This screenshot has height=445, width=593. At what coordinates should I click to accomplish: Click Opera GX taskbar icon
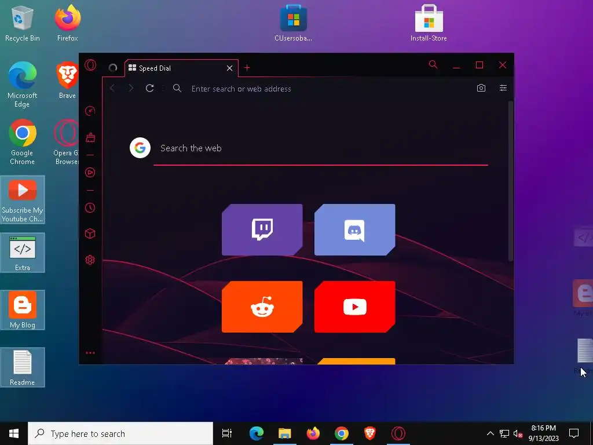pyautogui.click(x=398, y=433)
